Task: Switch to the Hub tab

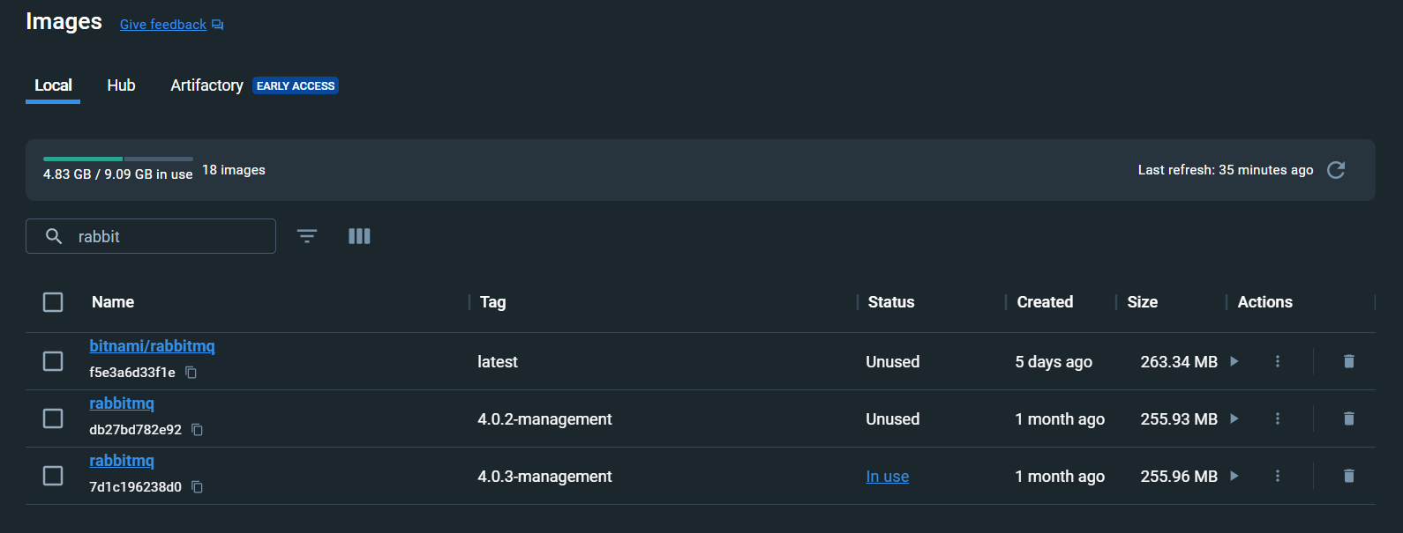Action: click(121, 85)
